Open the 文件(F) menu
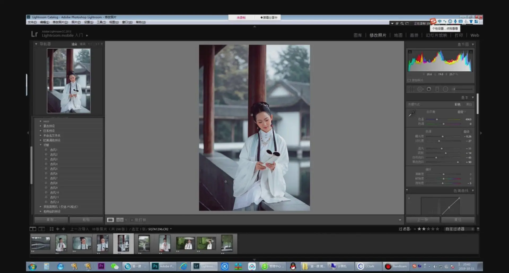Viewport: 509px width, 273px height. point(32,22)
